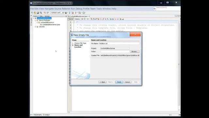Image resolution: width=209 pixels, height=118 pixels.
Task: Click the Start Macro Recording red icon
Action: point(116,19)
